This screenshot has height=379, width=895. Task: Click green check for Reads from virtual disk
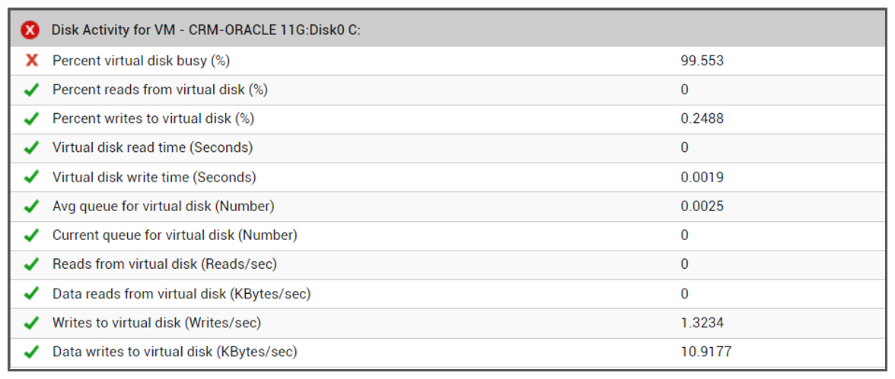pyautogui.click(x=32, y=264)
